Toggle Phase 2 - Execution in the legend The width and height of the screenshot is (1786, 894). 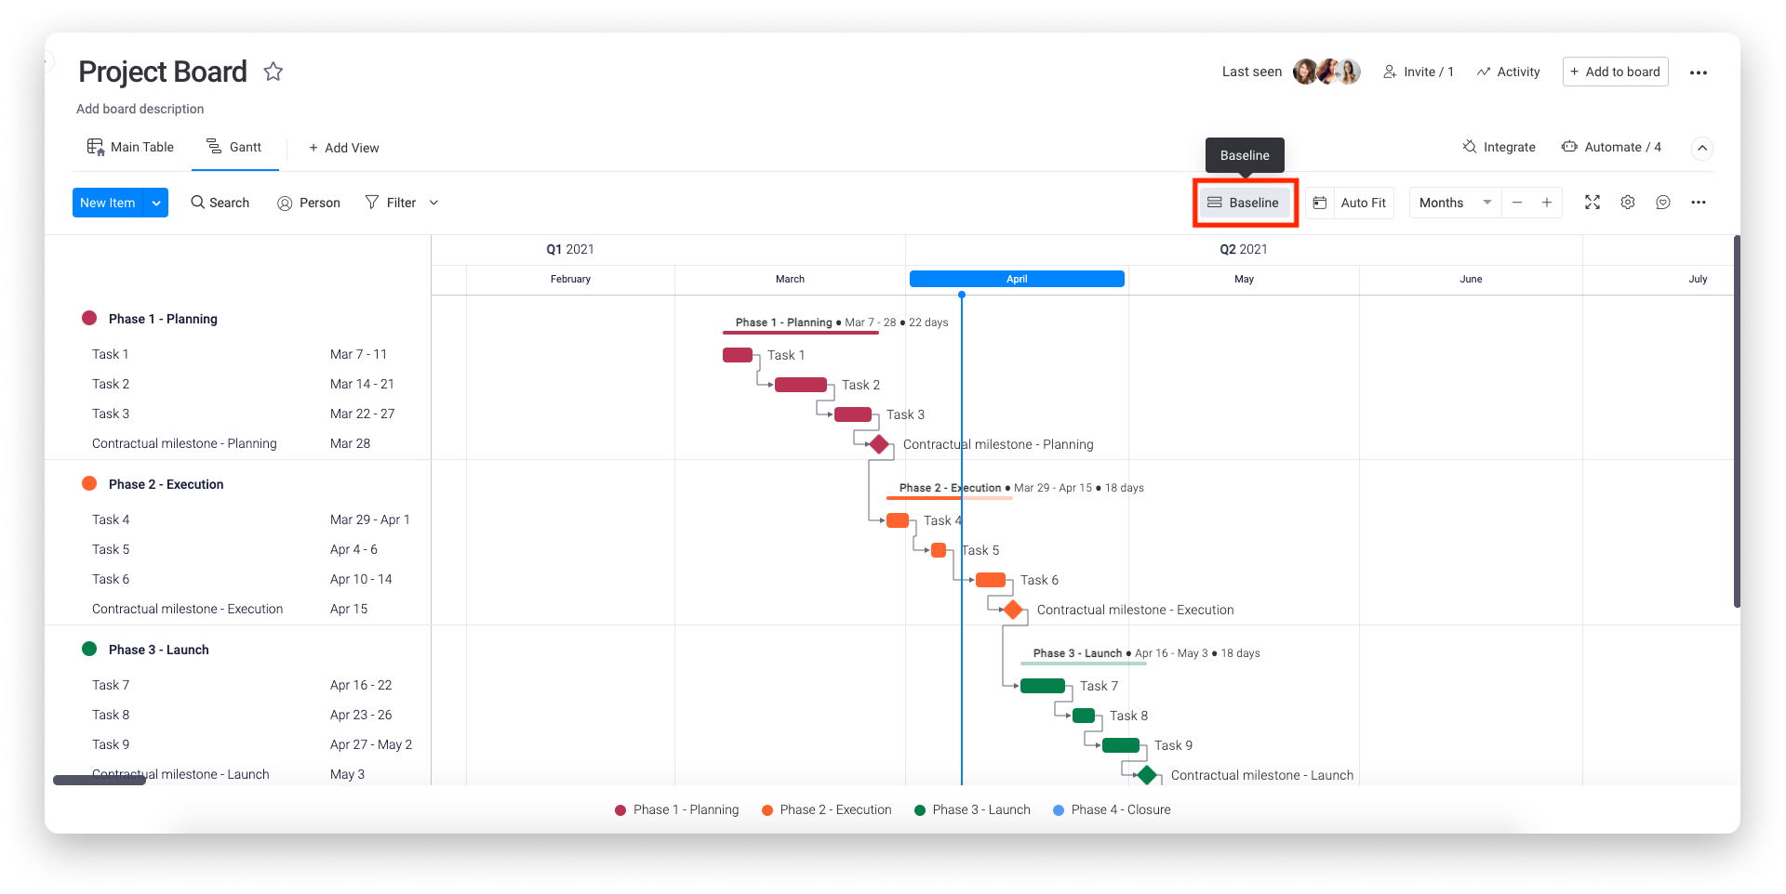tap(827, 809)
